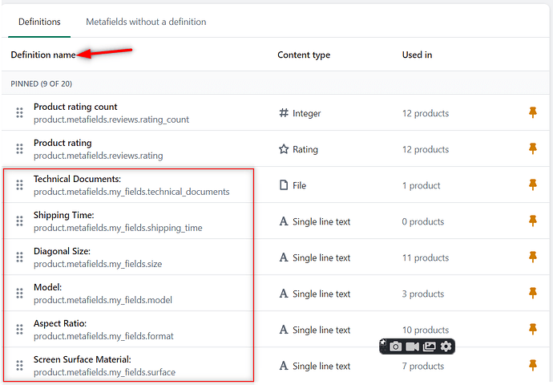Click the drag handle for Product rating
Screen dimensions: 553x385
coord(19,149)
